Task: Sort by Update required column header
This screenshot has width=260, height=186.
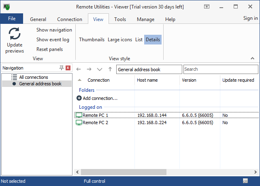Action: click(238, 80)
